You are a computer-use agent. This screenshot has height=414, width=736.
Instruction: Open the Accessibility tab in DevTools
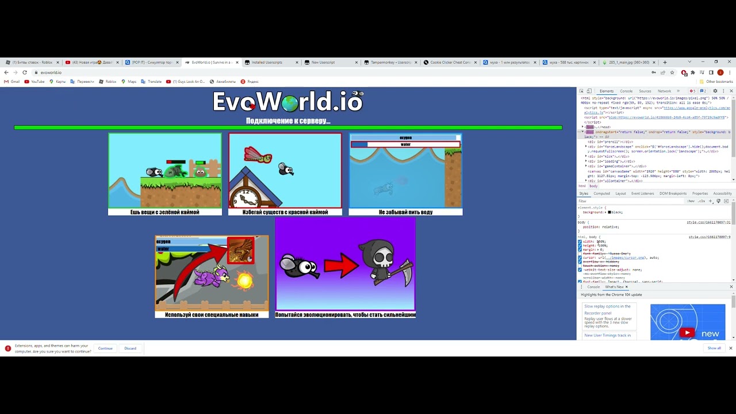click(722, 193)
